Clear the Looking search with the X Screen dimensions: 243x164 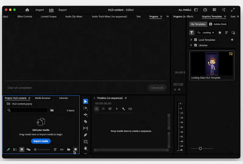pos(213,32)
